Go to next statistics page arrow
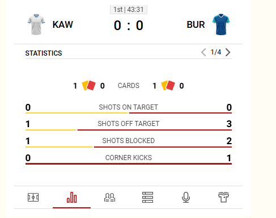 pos(228,52)
